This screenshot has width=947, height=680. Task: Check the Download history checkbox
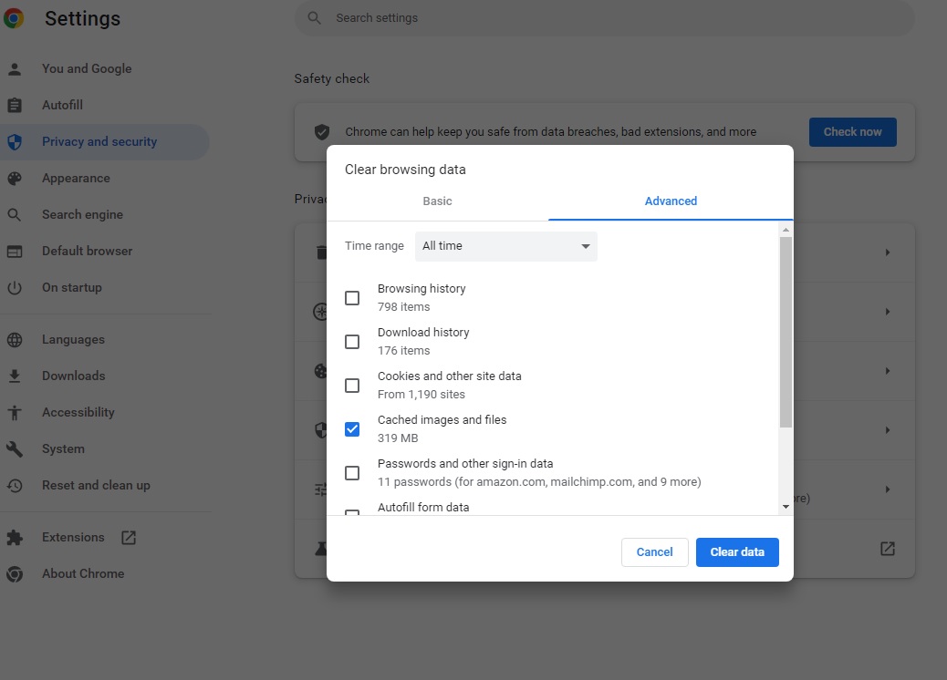[352, 342]
